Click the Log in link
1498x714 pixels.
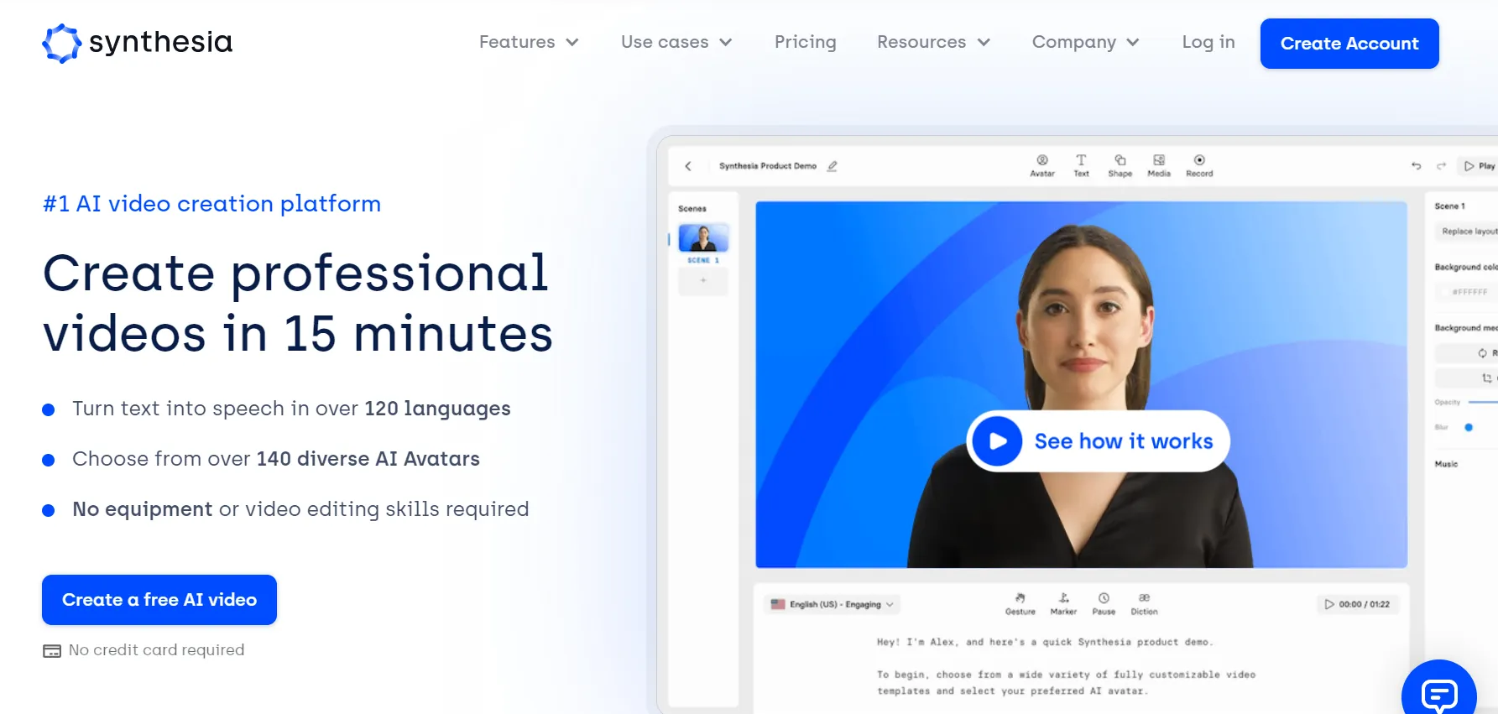(x=1208, y=42)
